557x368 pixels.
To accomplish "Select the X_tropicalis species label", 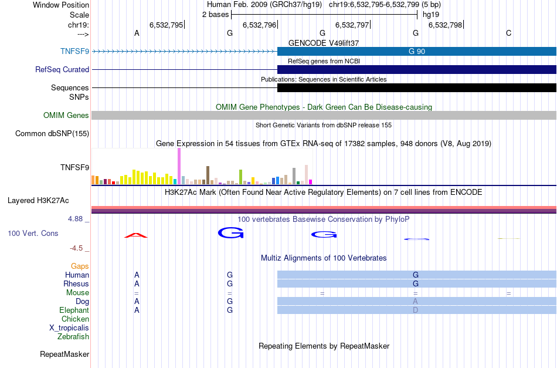I will [x=69, y=328].
